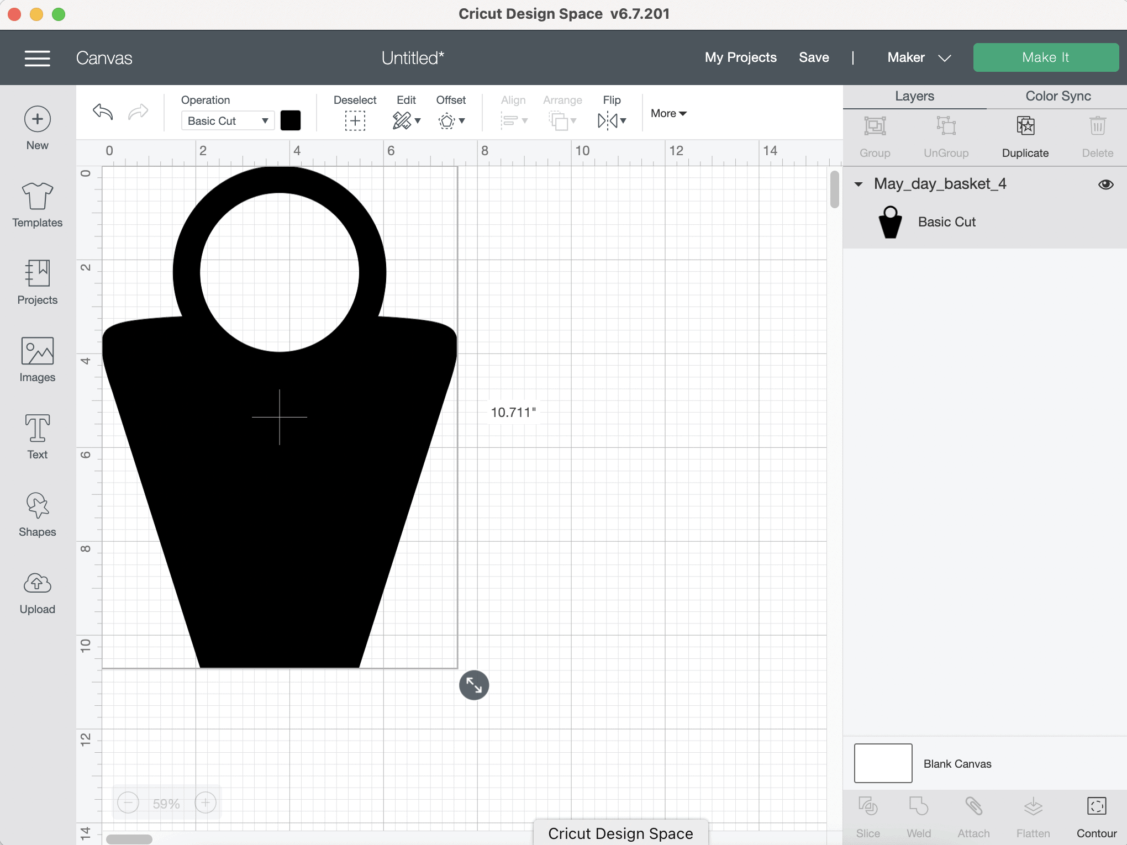The height and width of the screenshot is (845, 1127).
Task: Open My Projects
Action: (x=740, y=57)
